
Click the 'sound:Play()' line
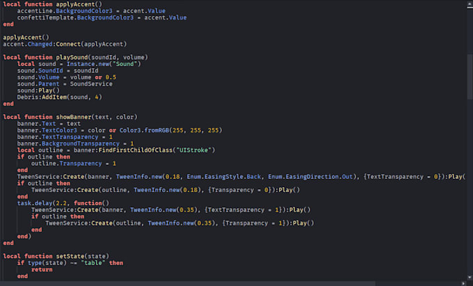38,90
